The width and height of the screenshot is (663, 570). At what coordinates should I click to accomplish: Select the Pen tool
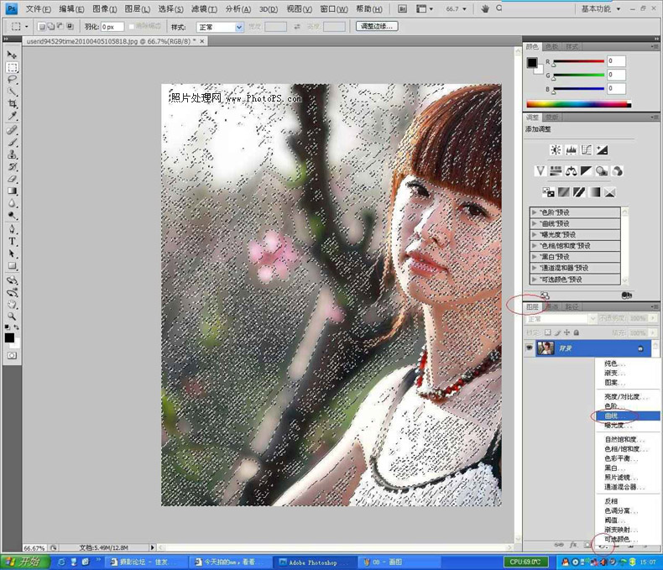12,230
